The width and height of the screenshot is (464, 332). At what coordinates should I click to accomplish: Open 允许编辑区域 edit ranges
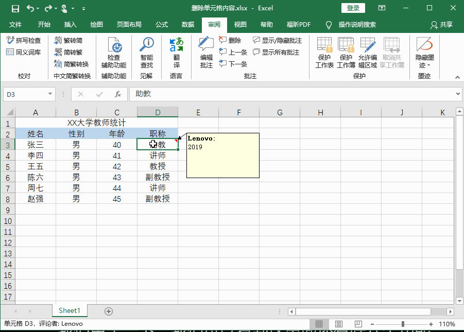point(367,51)
